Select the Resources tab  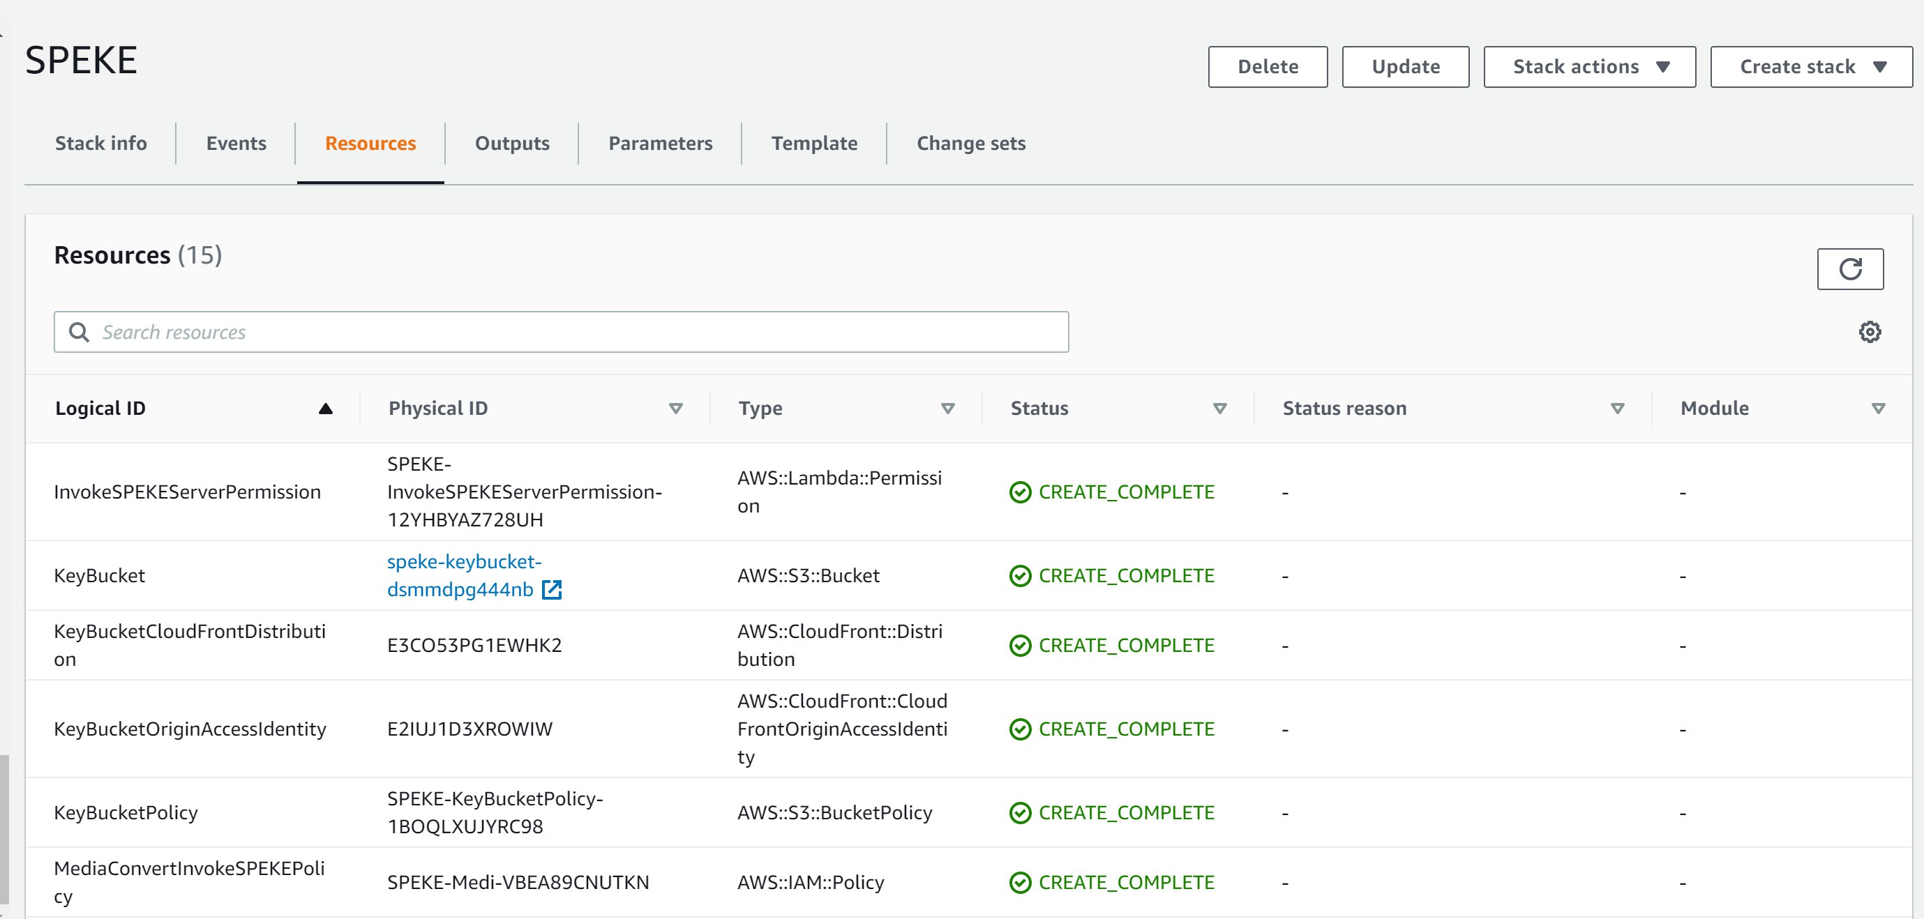(370, 144)
